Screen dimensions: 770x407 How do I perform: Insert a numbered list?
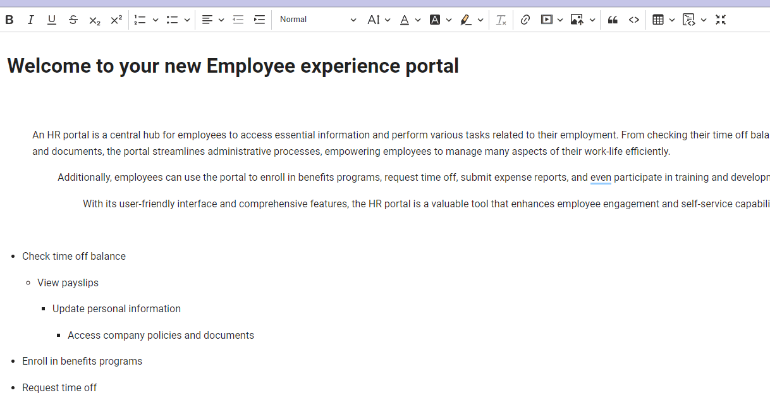click(140, 20)
